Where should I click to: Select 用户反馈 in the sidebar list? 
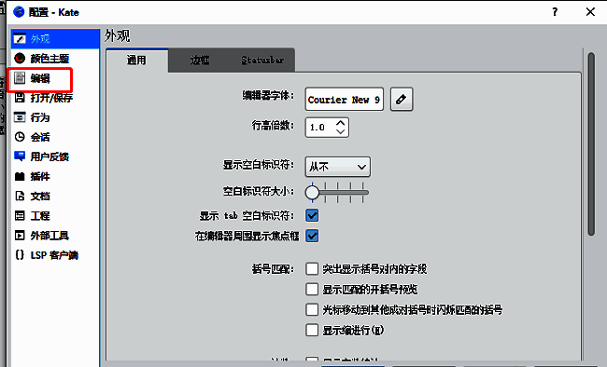(55, 156)
